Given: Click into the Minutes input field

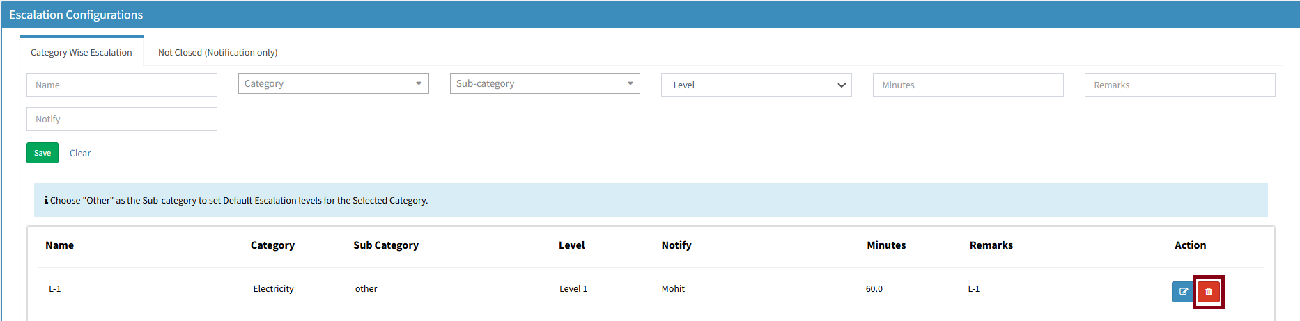Looking at the screenshot, I should [x=968, y=85].
